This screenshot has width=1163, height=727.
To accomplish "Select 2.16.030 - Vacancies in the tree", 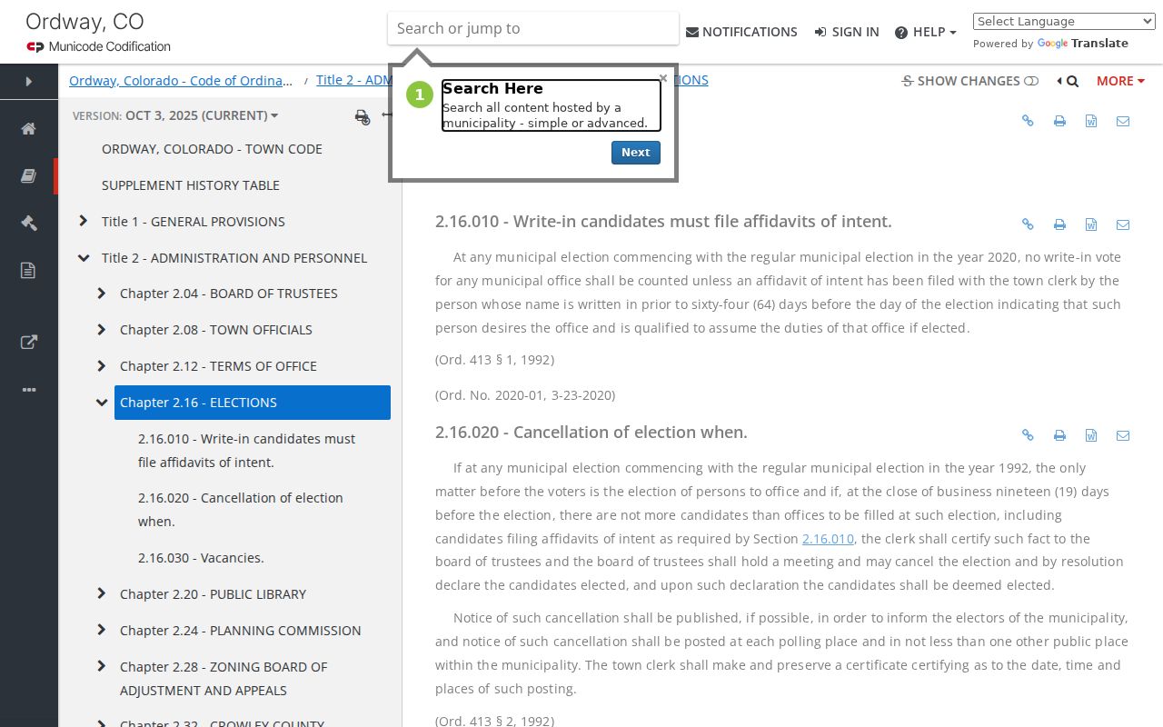I will [201, 558].
